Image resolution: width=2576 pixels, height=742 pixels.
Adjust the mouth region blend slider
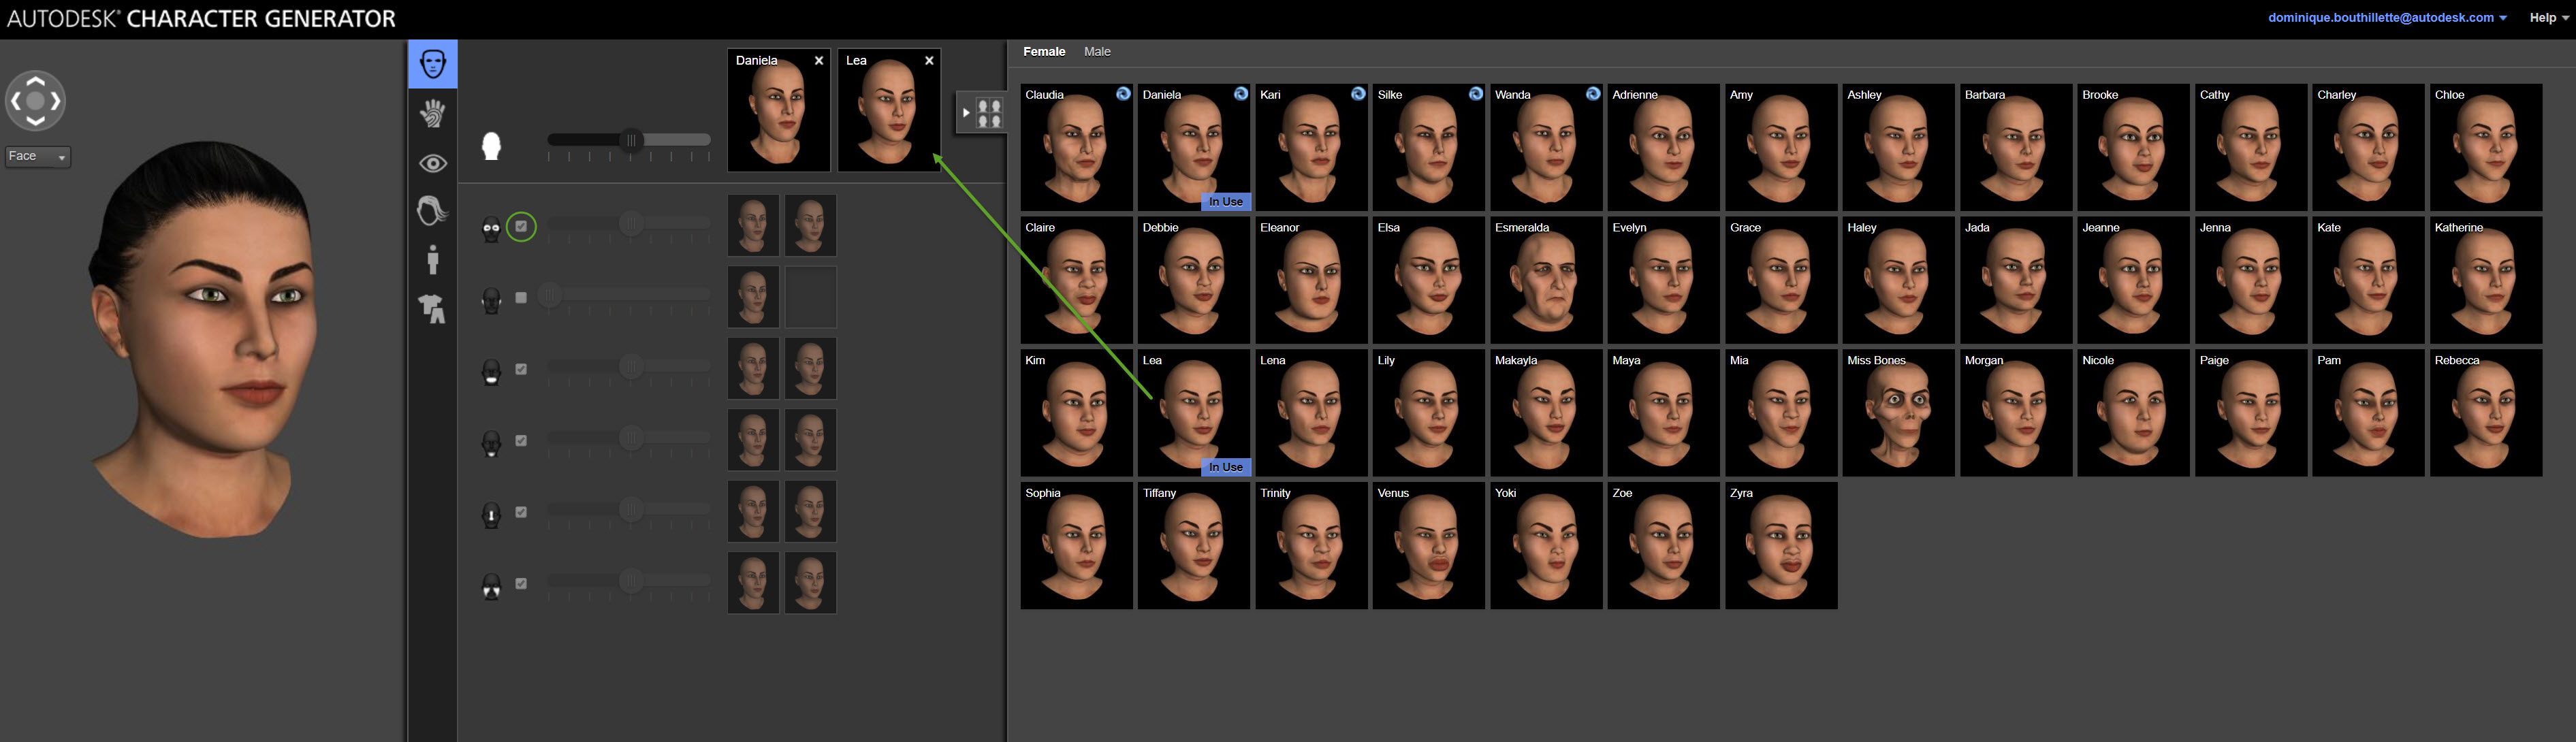point(629,366)
